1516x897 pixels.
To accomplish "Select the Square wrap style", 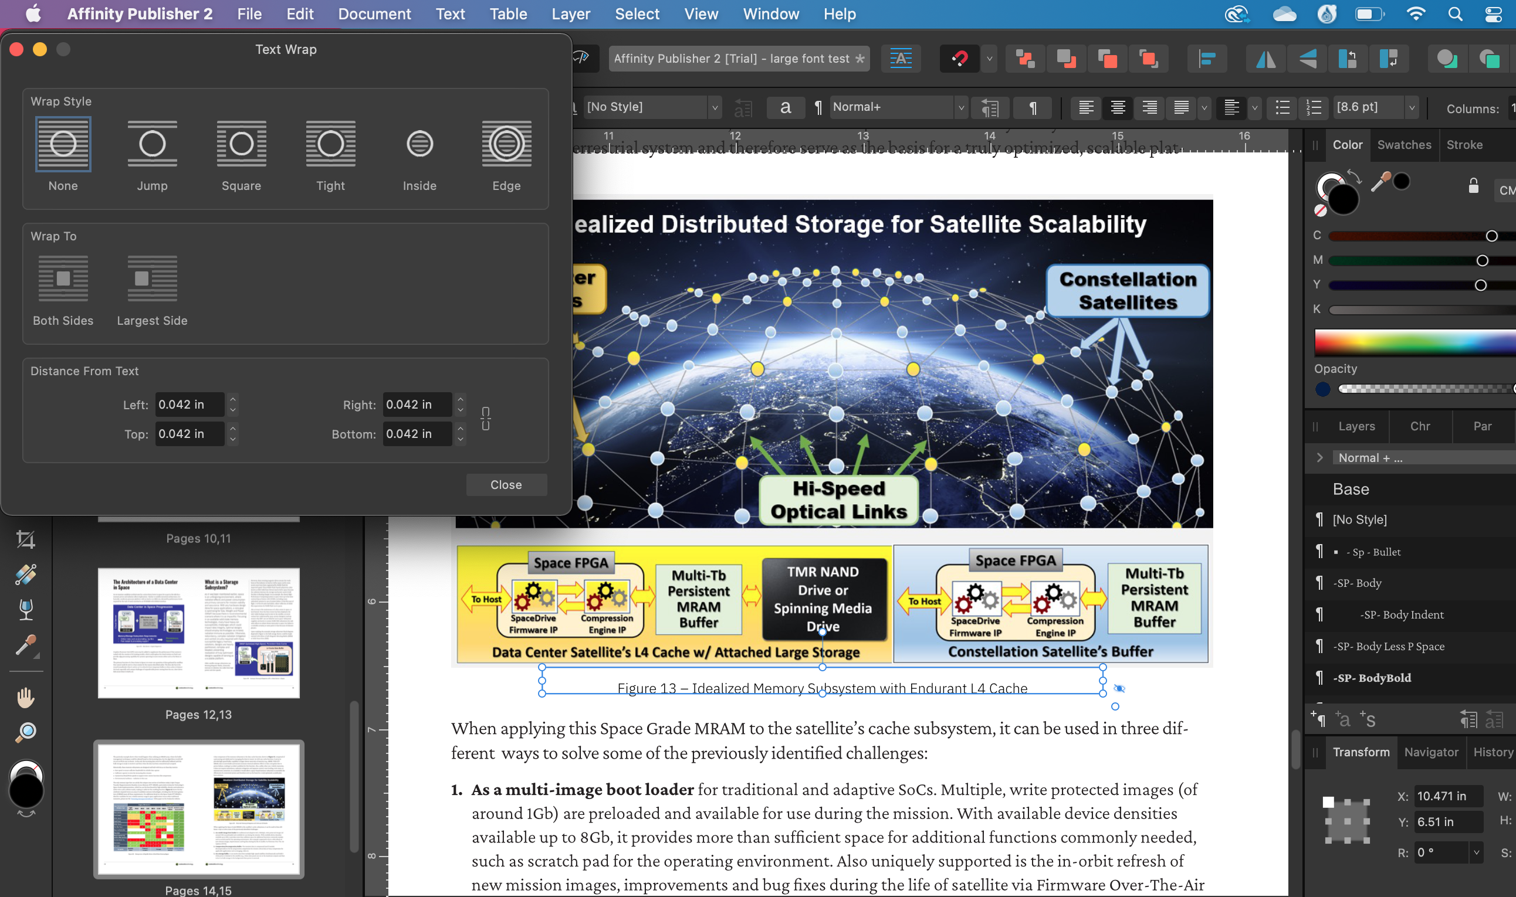I will (x=241, y=144).
